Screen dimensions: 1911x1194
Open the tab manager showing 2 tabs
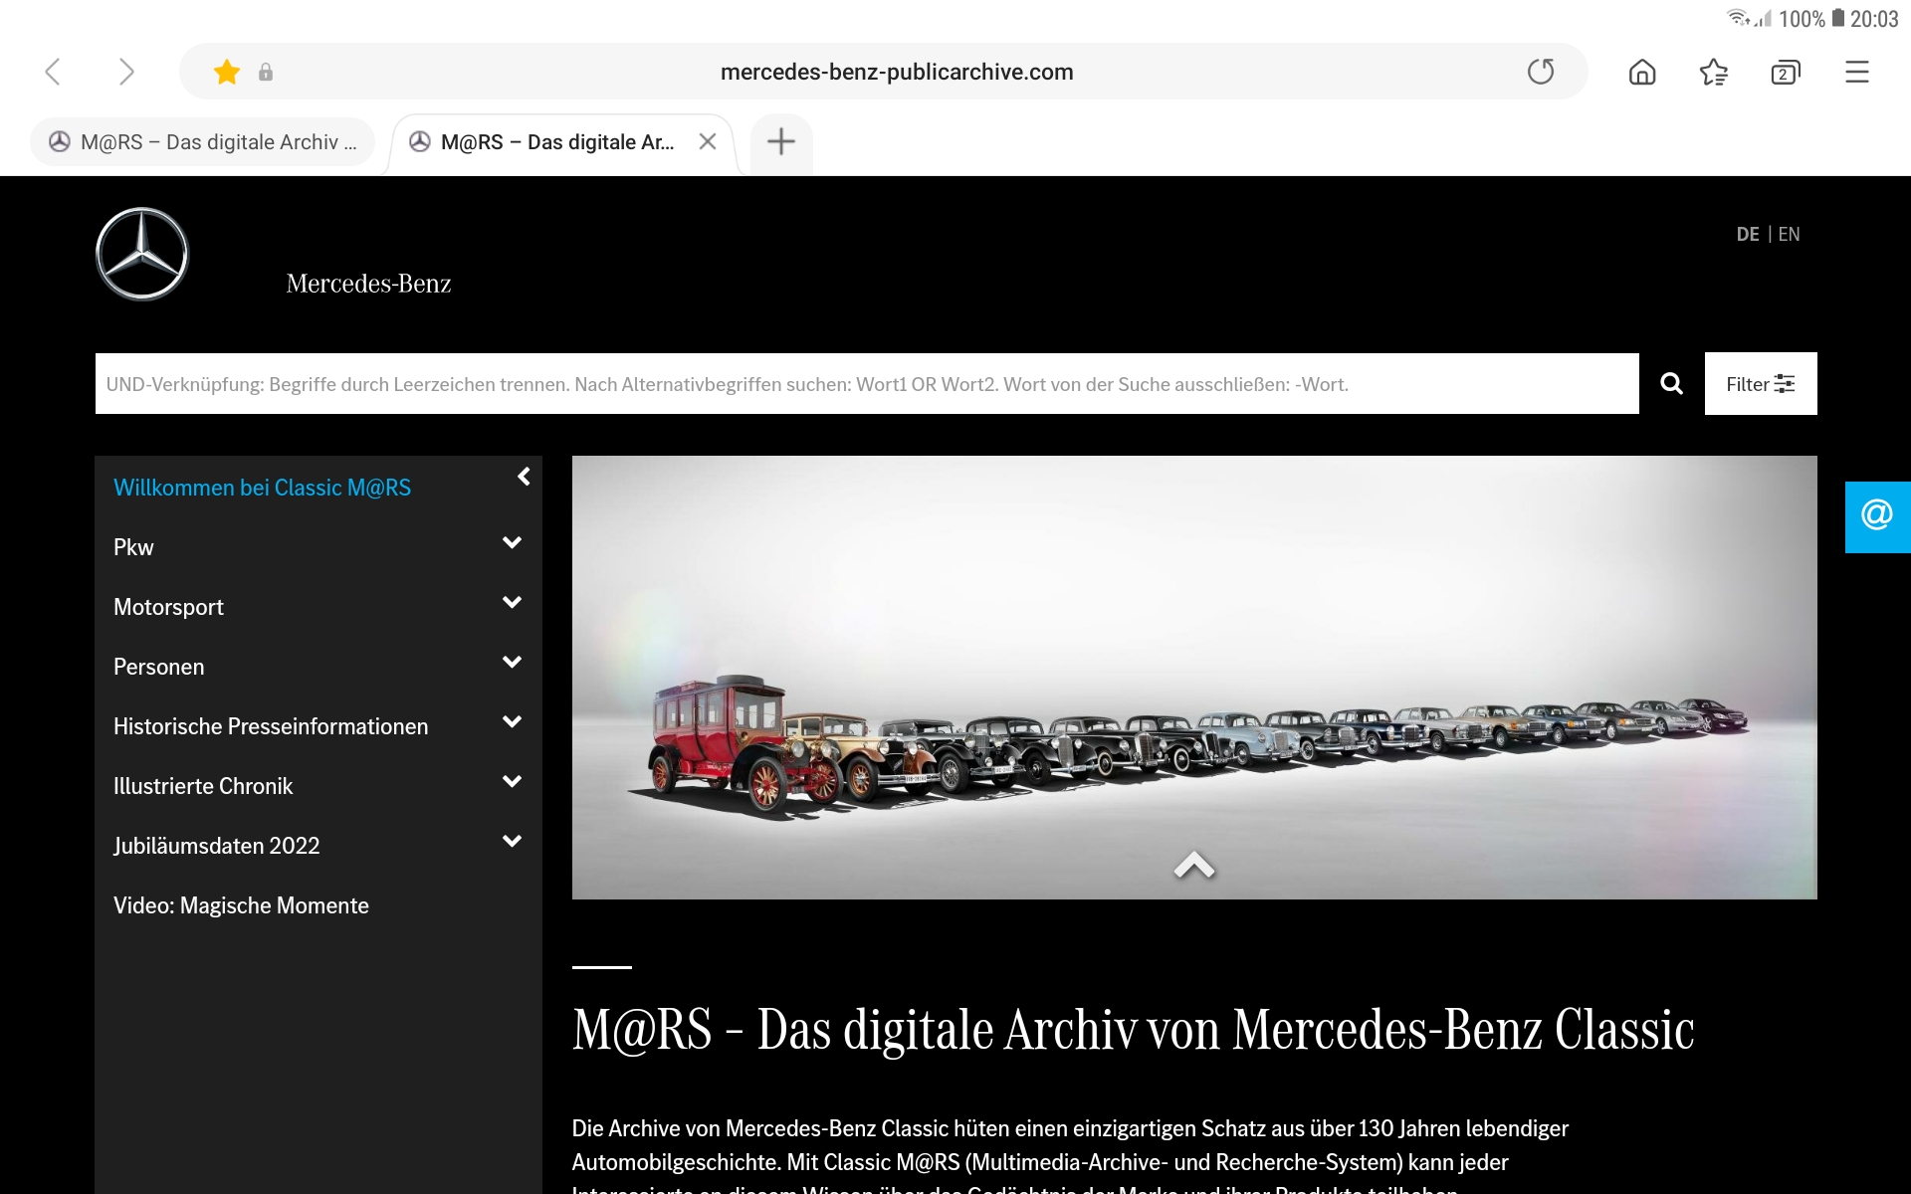[x=1786, y=72]
